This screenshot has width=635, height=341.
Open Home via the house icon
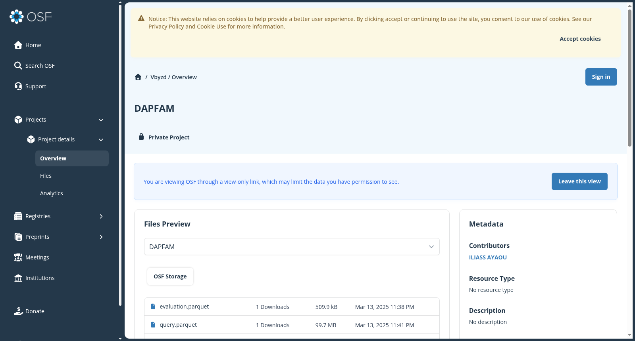pos(18,45)
